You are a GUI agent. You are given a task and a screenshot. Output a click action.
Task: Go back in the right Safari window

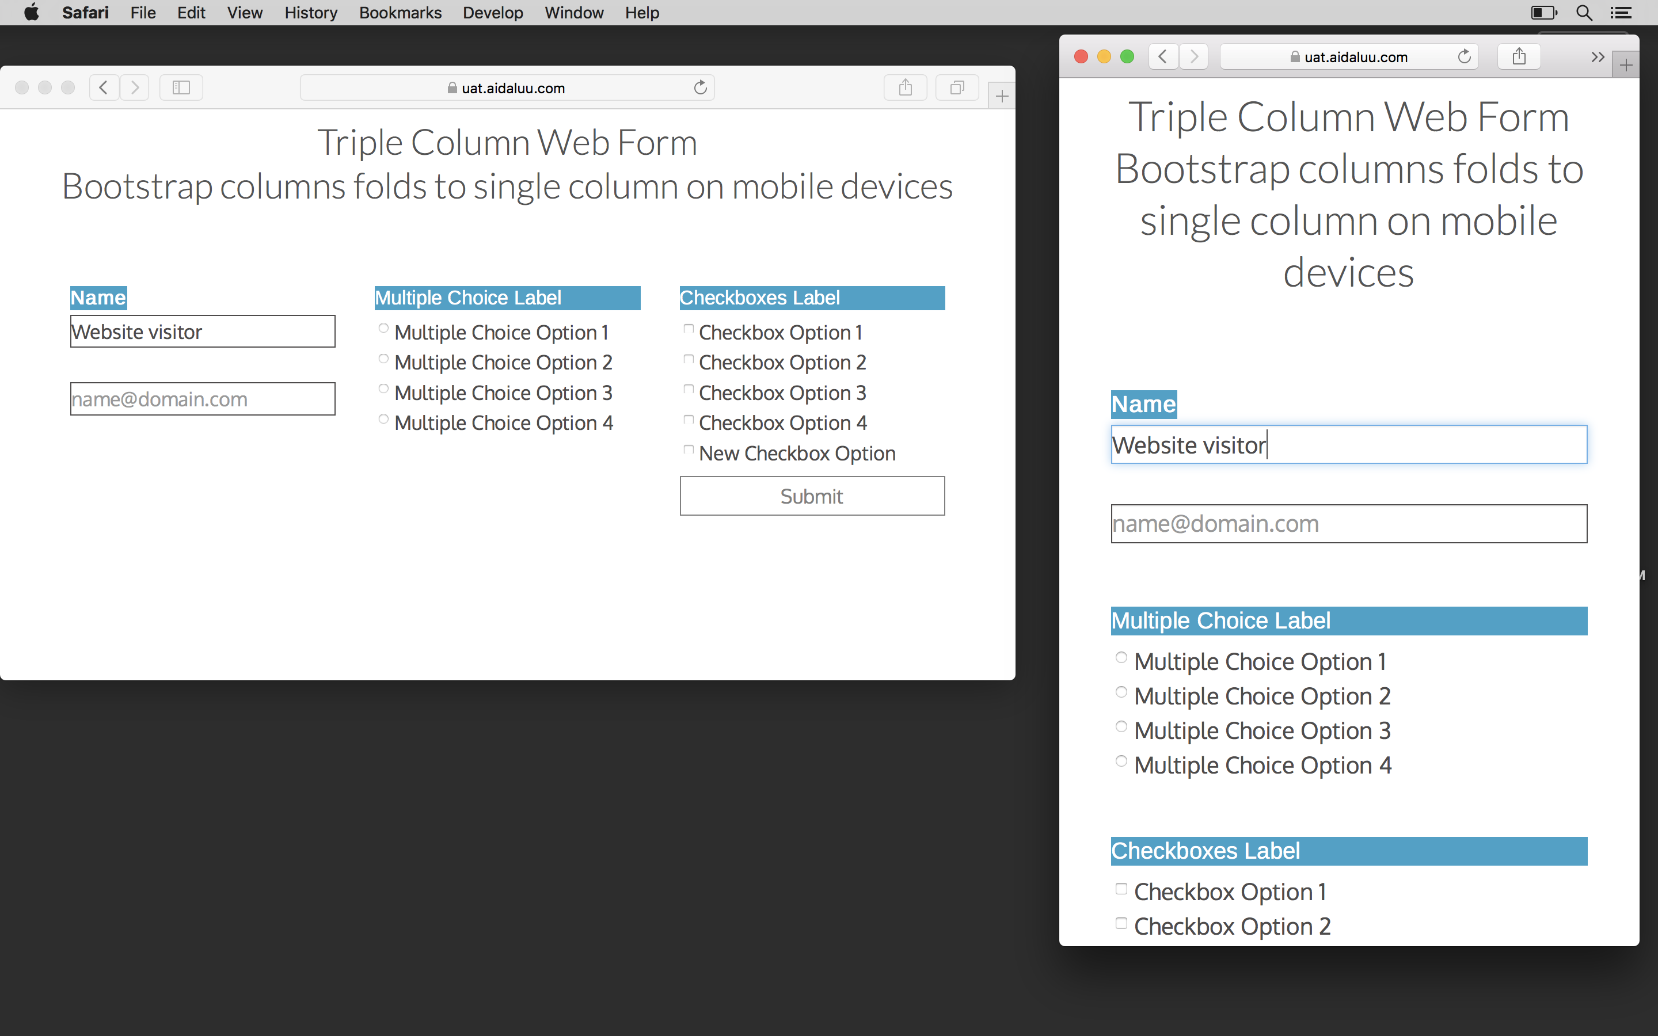(x=1163, y=56)
